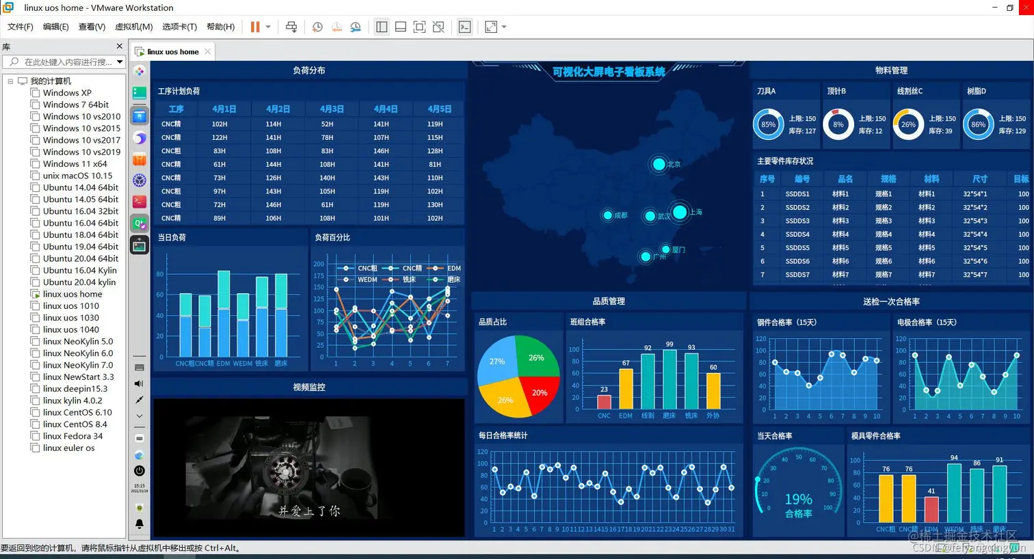Screen dimensions: 1034x559
Task: Toggle the CNC粗 legend in 负荷百分比 chart
Action: pyautogui.click(x=356, y=269)
